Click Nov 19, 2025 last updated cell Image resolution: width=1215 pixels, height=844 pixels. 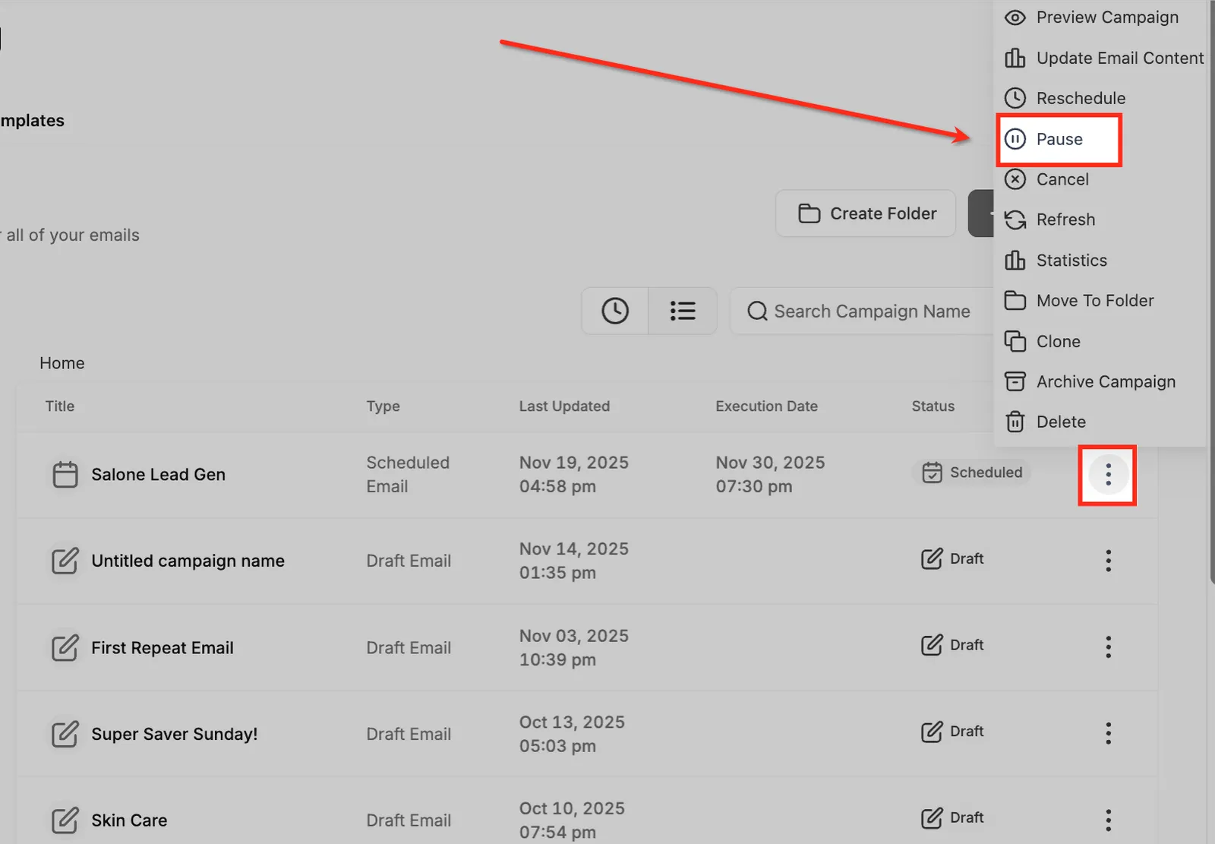pyautogui.click(x=573, y=474)
